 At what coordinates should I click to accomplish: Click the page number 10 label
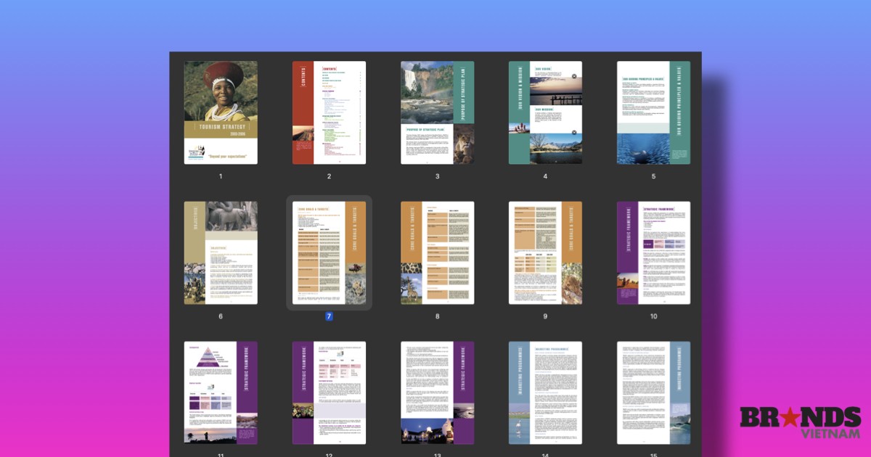[653, 316]
